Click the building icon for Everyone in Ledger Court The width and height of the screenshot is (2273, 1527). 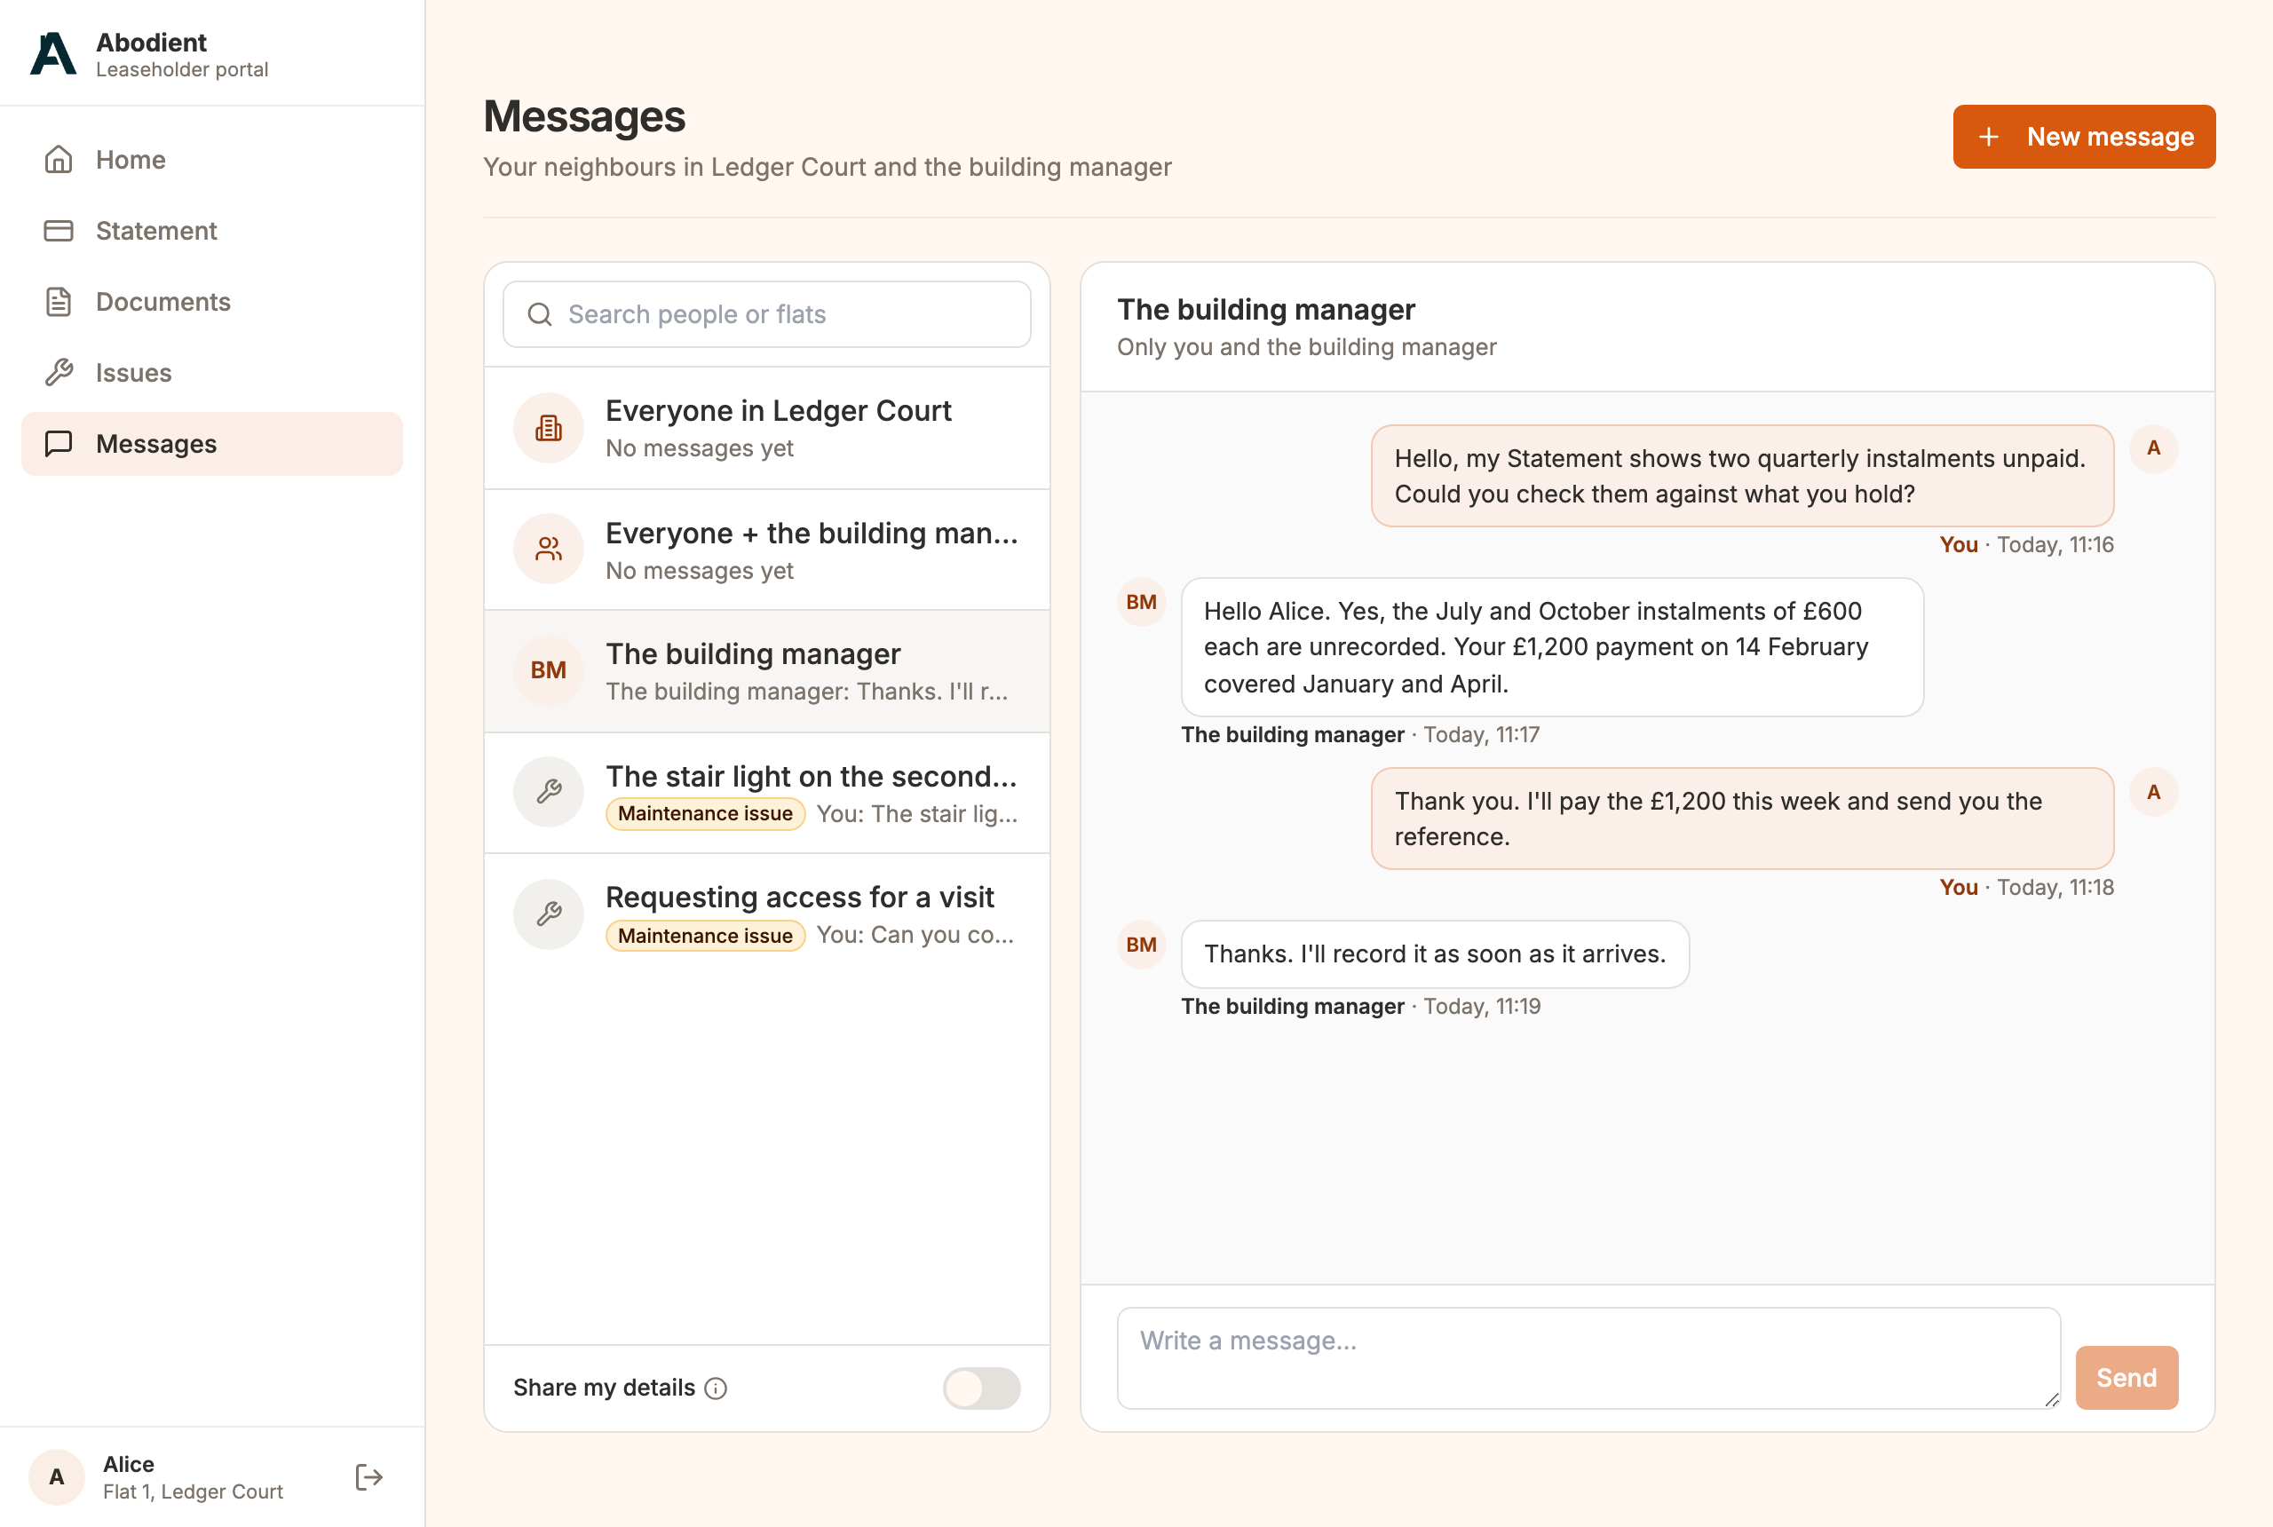pos(549,428)
